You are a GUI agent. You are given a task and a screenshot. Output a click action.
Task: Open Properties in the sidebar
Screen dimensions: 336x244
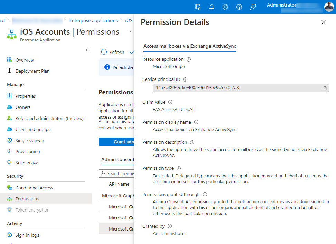[26, 96]
